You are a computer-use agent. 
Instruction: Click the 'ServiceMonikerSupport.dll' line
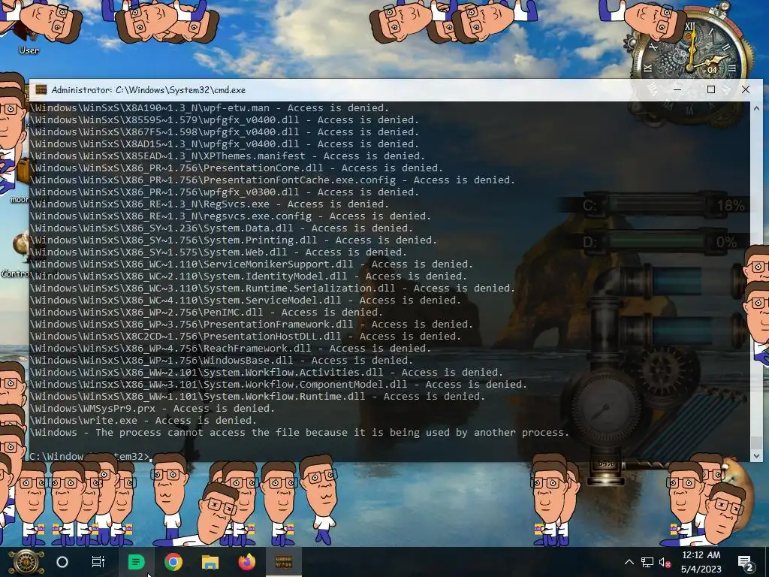(252, 264)
